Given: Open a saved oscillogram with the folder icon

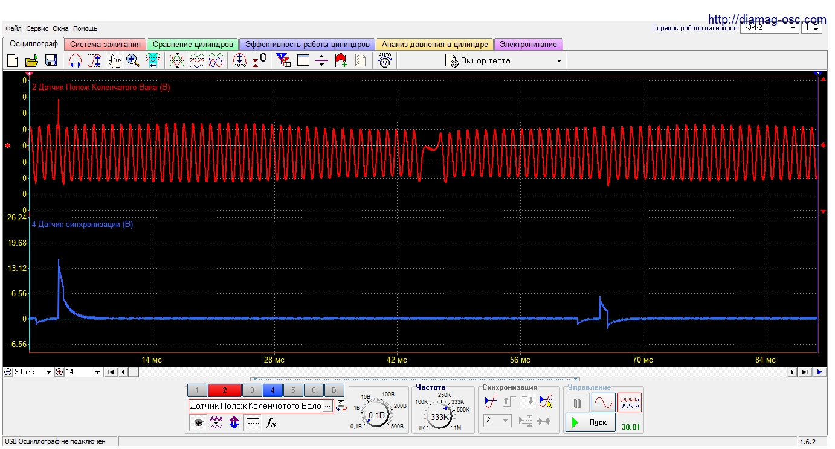Looking at the screenshot, I should pos(32,60).
